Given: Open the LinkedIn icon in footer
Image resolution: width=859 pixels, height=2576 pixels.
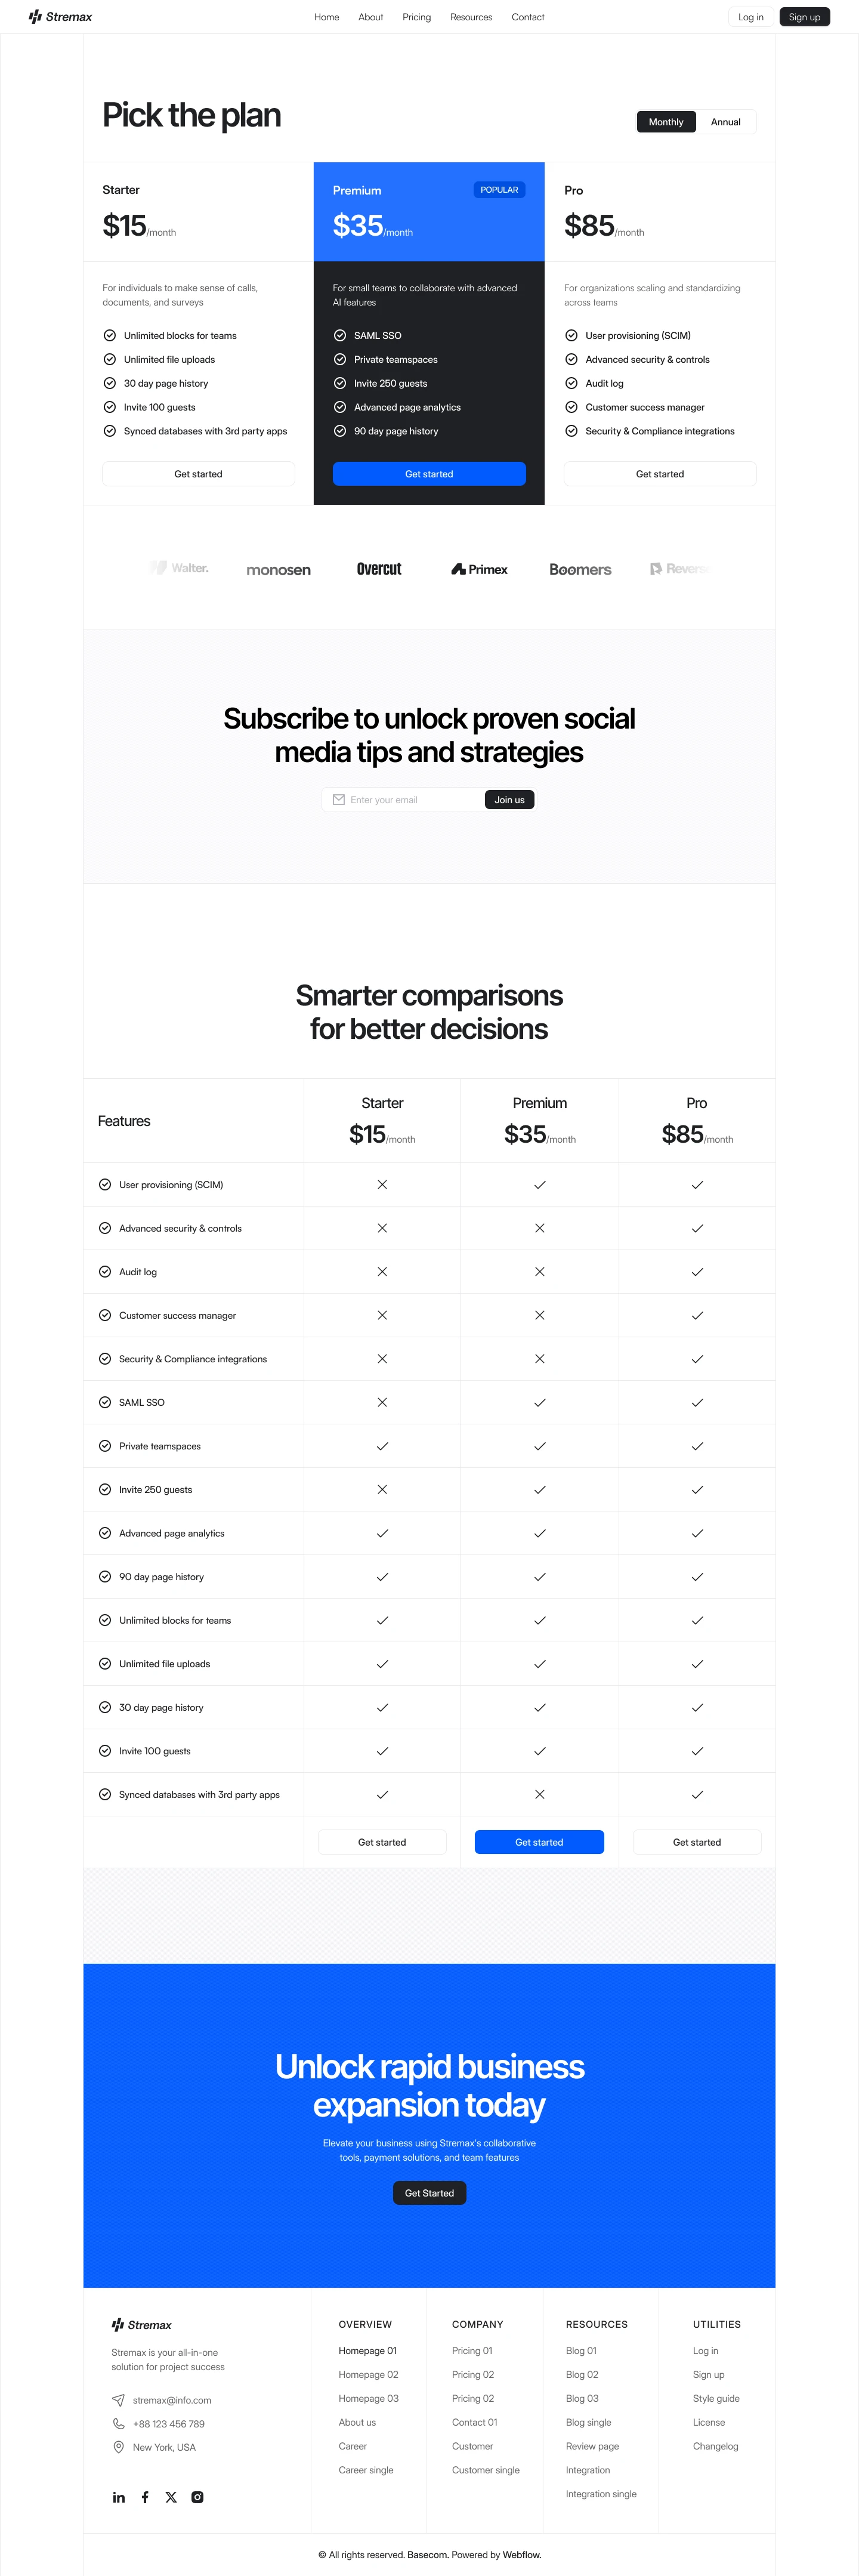Looking at the screenshot, I should pyautogui.click(x=119, y=2497).
